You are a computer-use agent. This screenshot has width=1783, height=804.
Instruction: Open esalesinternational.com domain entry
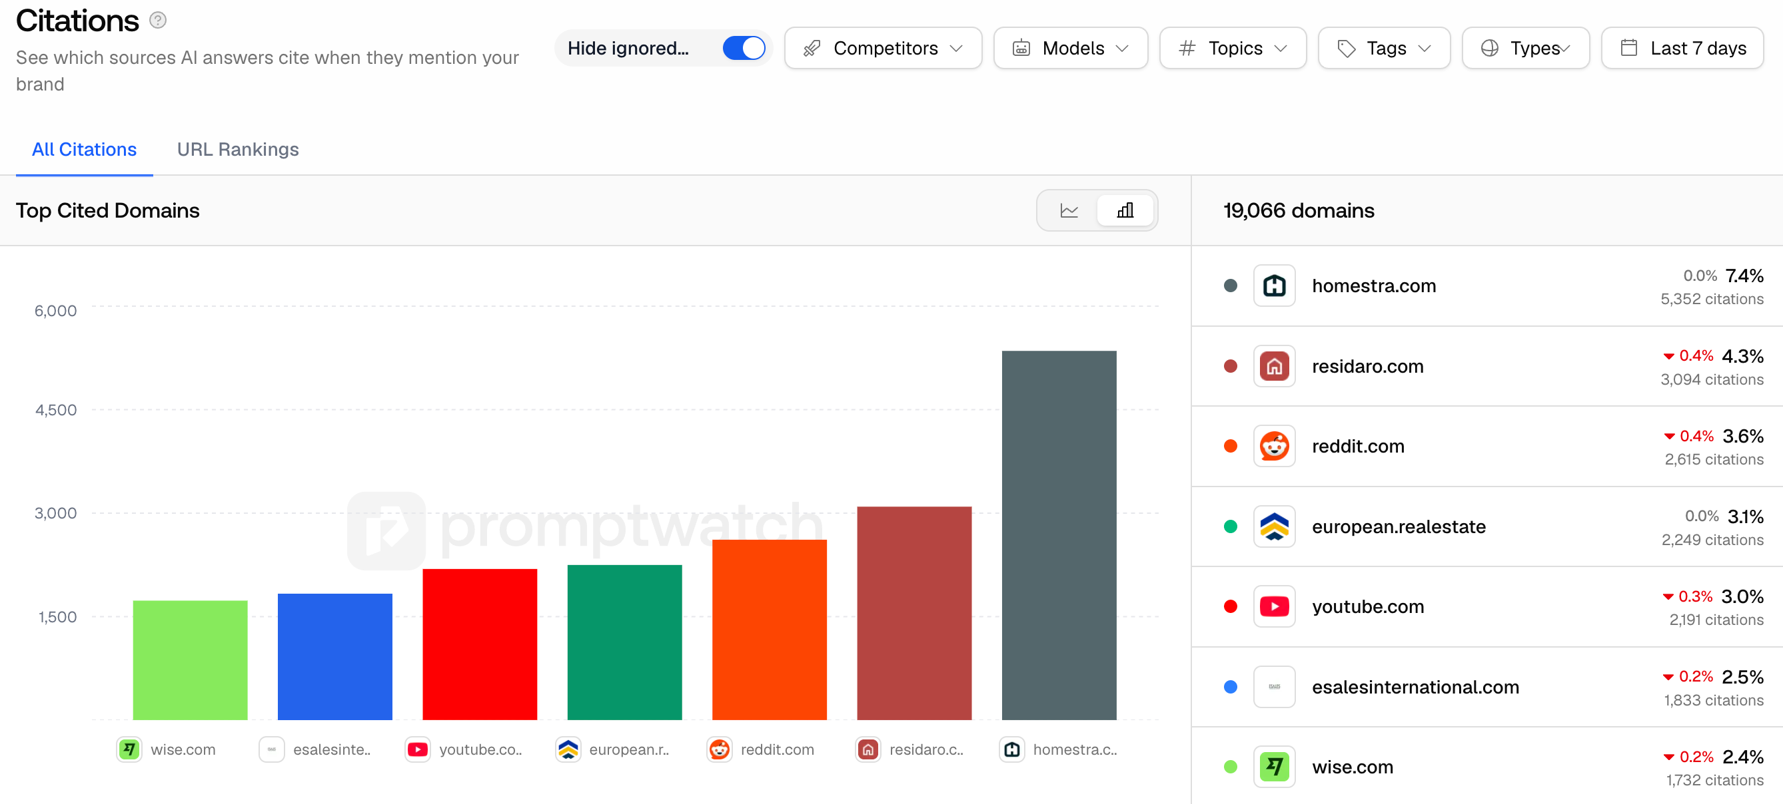[x=1486, y=686]
